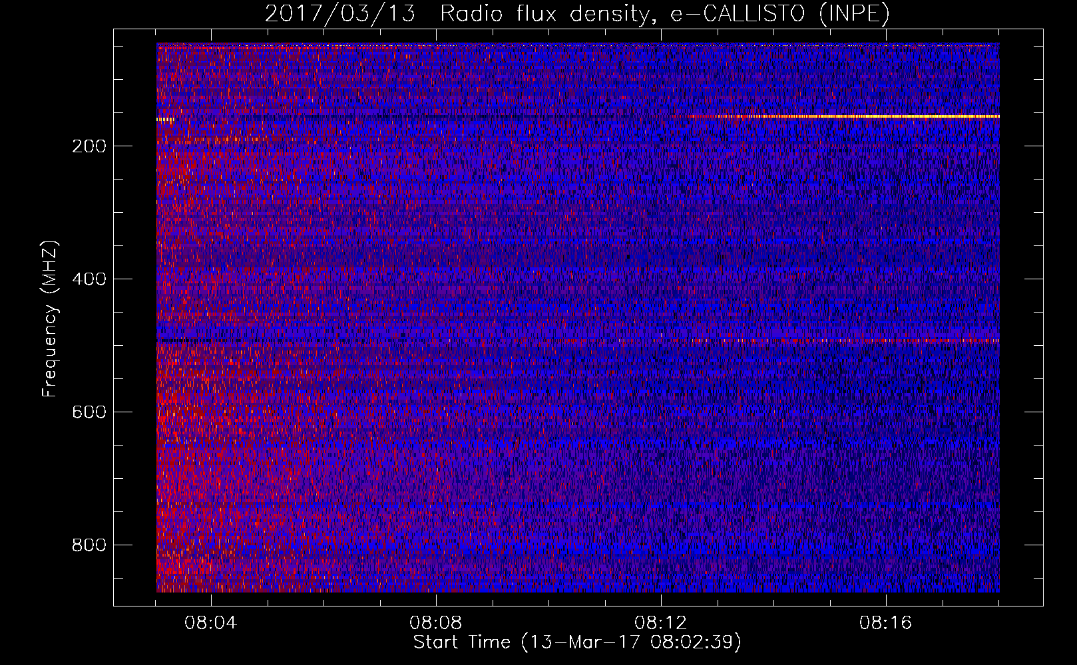Click the '600' frequency tick label

pos(89,412)
